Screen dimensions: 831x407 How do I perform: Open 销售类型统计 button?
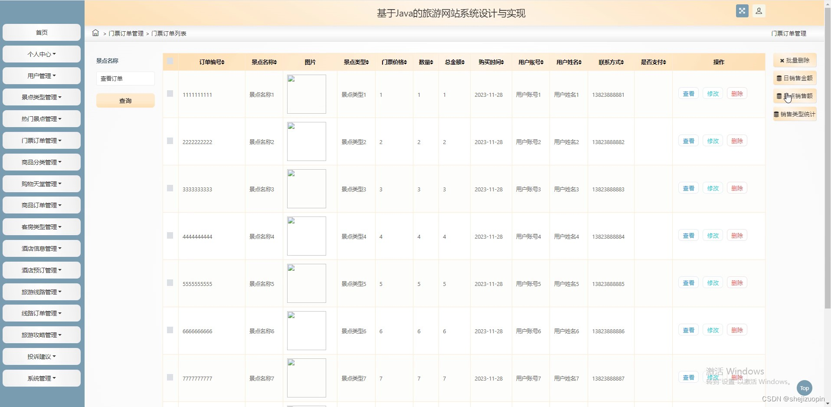pos(795,114)
